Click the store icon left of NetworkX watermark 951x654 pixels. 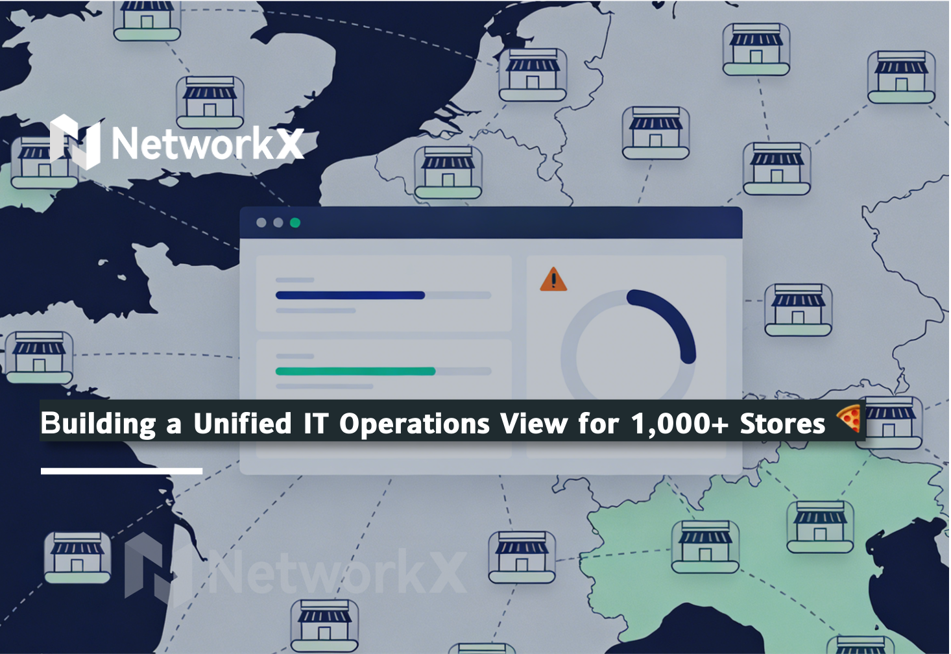point(77,557)
